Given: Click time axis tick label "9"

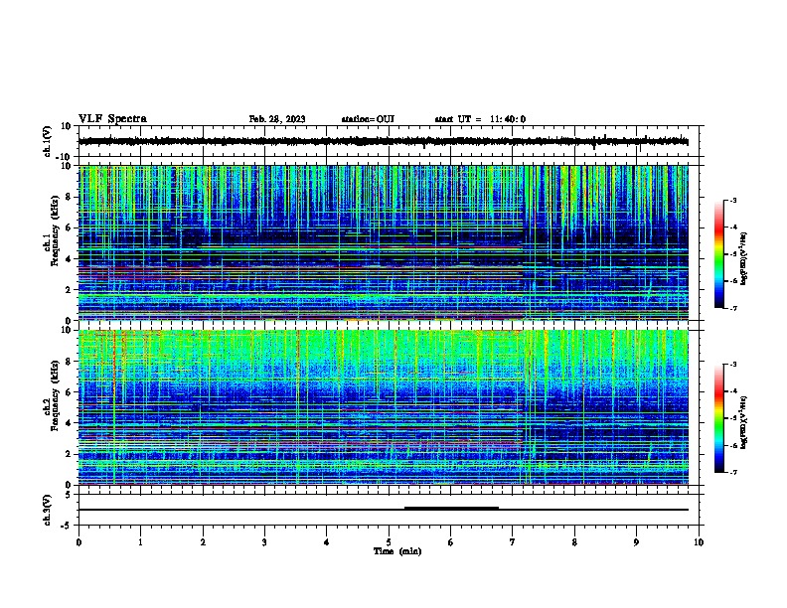Looking at the screenshot, I should click(x=636, y=542).
